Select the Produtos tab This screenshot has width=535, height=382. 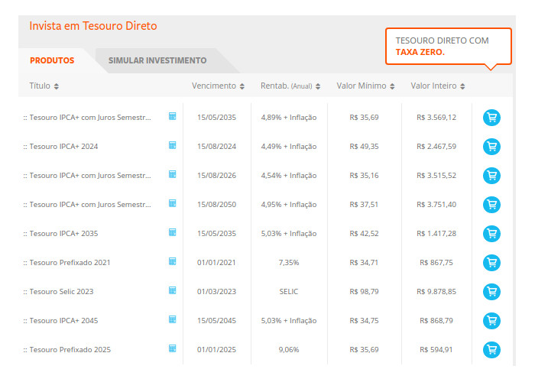point(52,60)
